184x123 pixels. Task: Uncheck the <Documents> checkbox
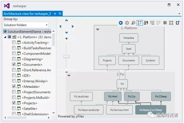pyautogui.click(x=14, y=64)
